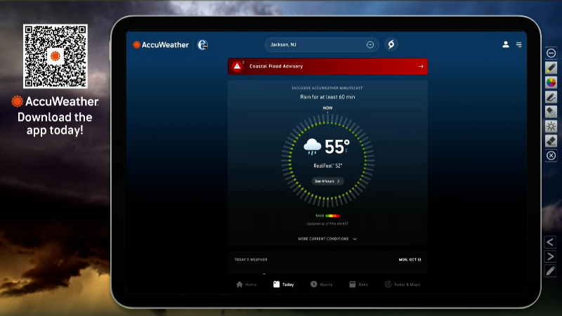Collapse the annotation toolbar with minus button
This screenshot has width=562, height=316.
pyautogui.click(x=551, y=53)
